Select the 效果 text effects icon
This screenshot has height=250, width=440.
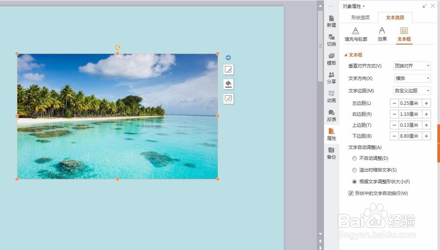pos(382,34)
